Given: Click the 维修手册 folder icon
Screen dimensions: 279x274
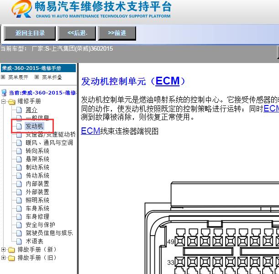Looking at the screenshot, I should (x=11, y=101).
